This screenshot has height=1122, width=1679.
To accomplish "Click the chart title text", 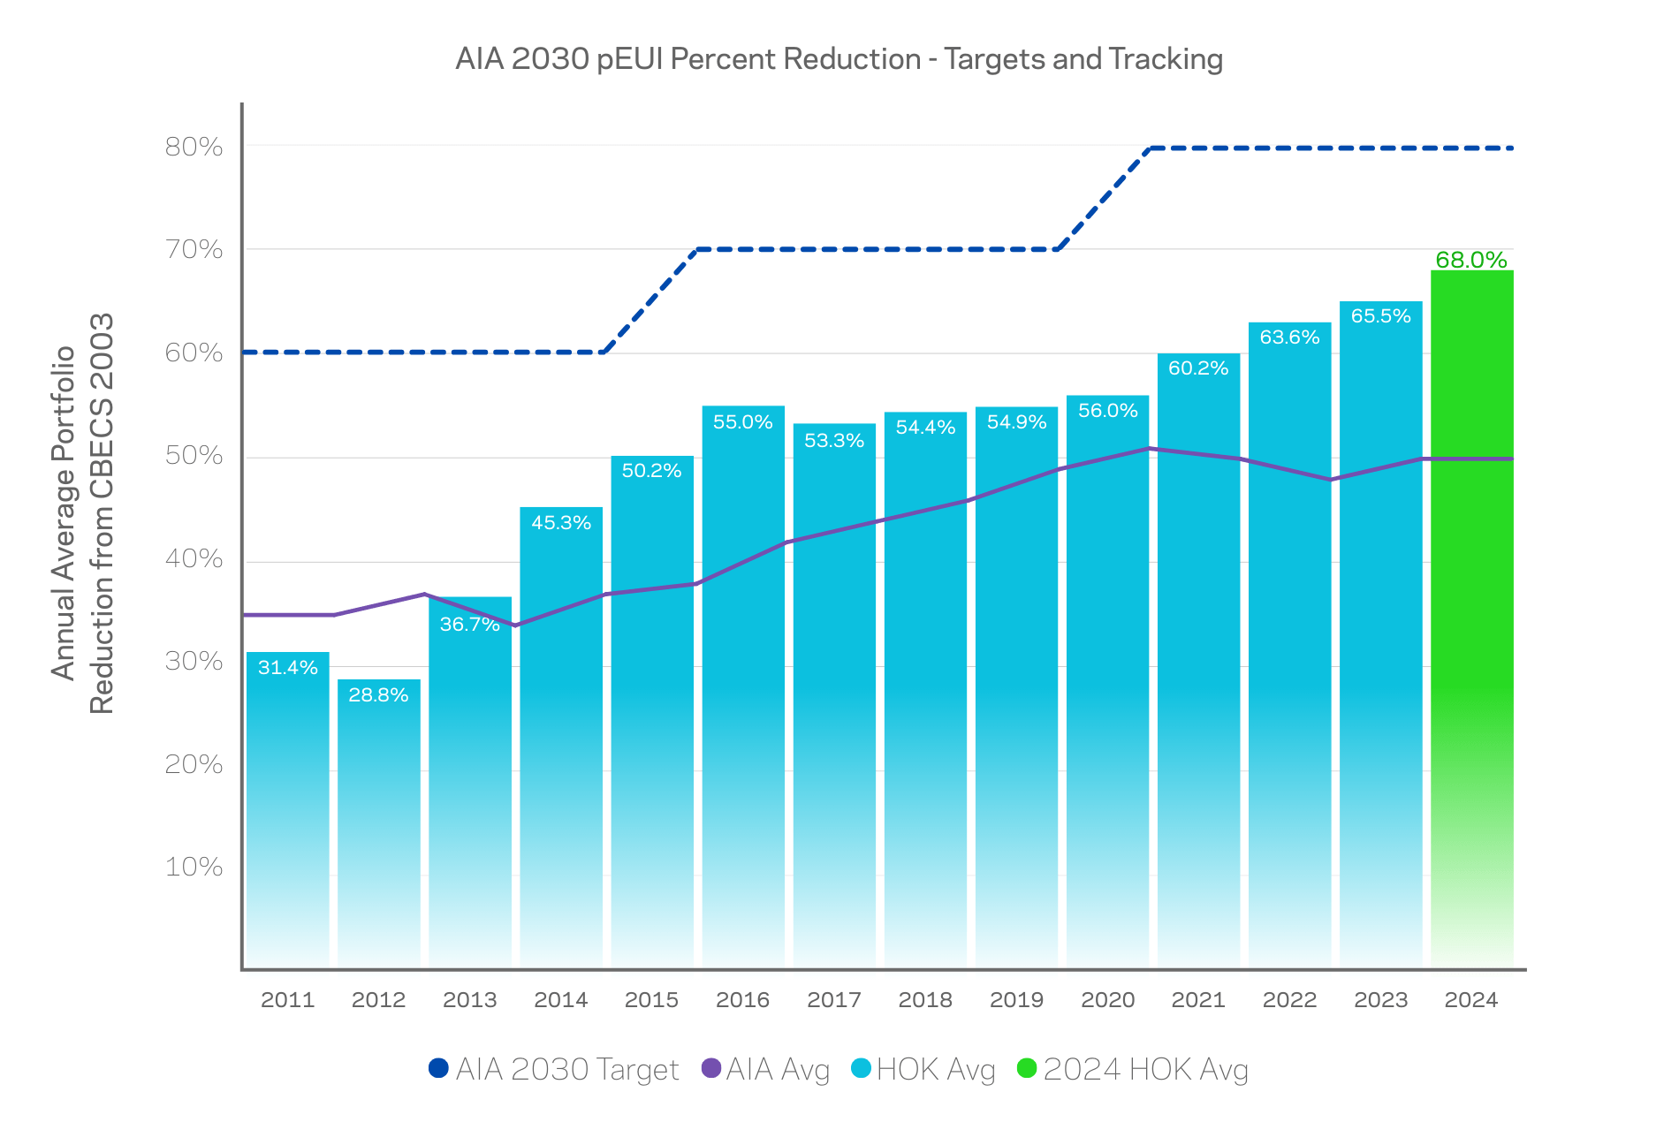I will (x=839, y=59).
